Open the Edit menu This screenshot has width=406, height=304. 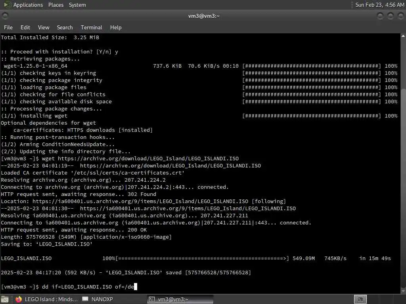click(25, 27)
